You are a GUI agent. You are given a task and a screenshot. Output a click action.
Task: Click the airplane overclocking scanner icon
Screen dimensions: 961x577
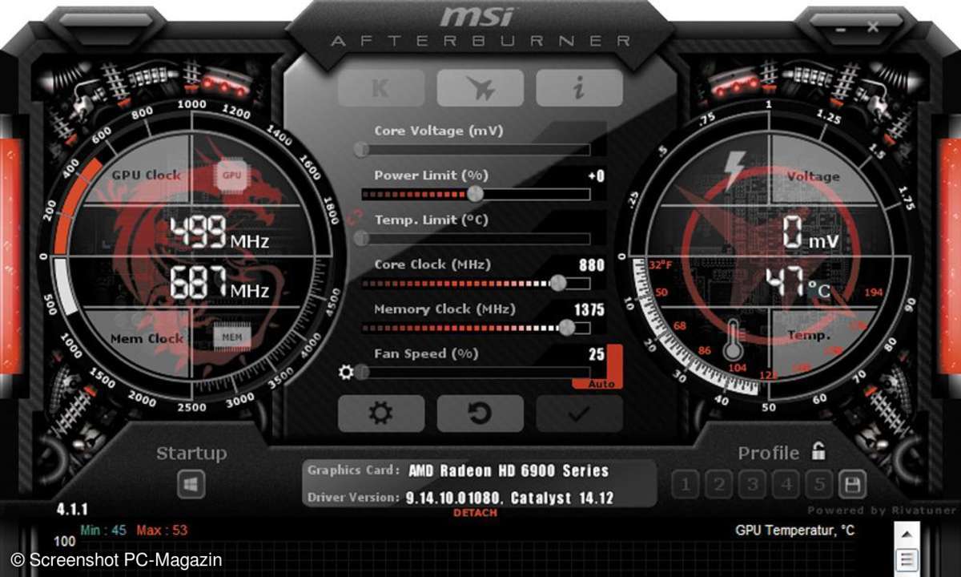[x=480, y=88]
